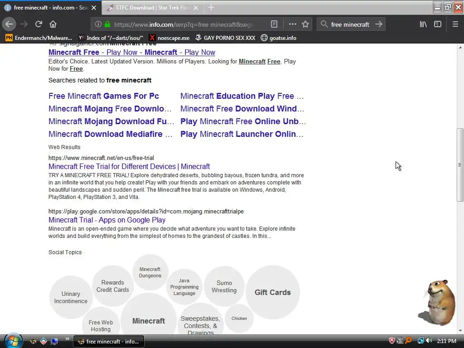This screenshot has height=348, width=464.
Task: Submit the search bar query arrow
Action: (379, 24)
